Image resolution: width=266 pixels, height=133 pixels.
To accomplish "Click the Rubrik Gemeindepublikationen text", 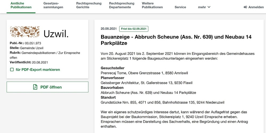I will [x=45, y=53].
